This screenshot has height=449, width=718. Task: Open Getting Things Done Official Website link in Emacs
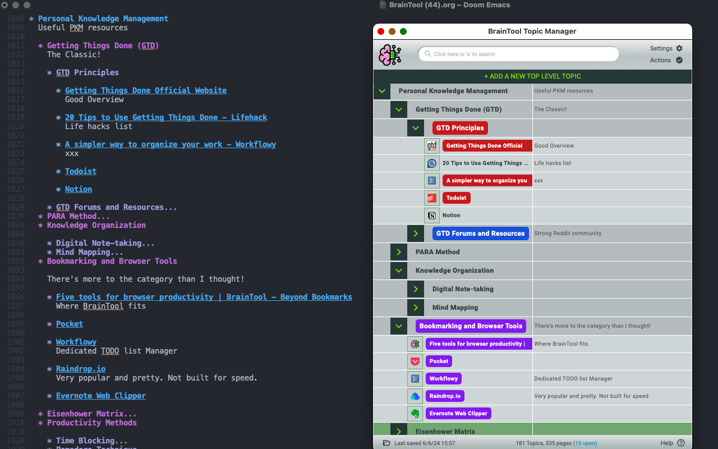[x=146, y=90]
